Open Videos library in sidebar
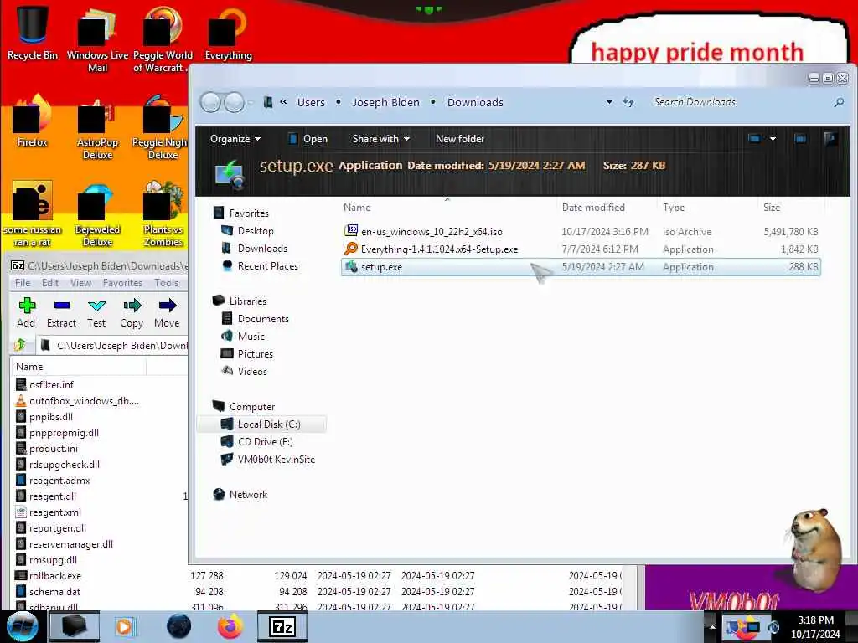The height and width of the screenshot is (643, 858). click(252, 371)
